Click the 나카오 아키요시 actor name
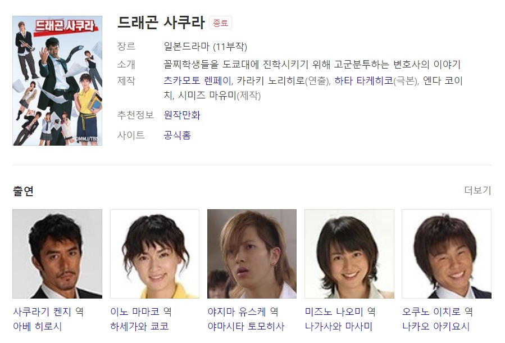Image resolution: width=505 pixels, height=343 pixels. [x=436, y=327]
